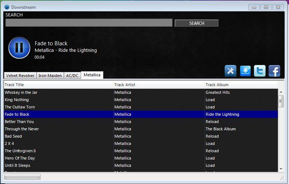The height and width of the screenshot is (184, 289).
Task: Select the track The Unforgiven Ii
Action: (141, 151)
